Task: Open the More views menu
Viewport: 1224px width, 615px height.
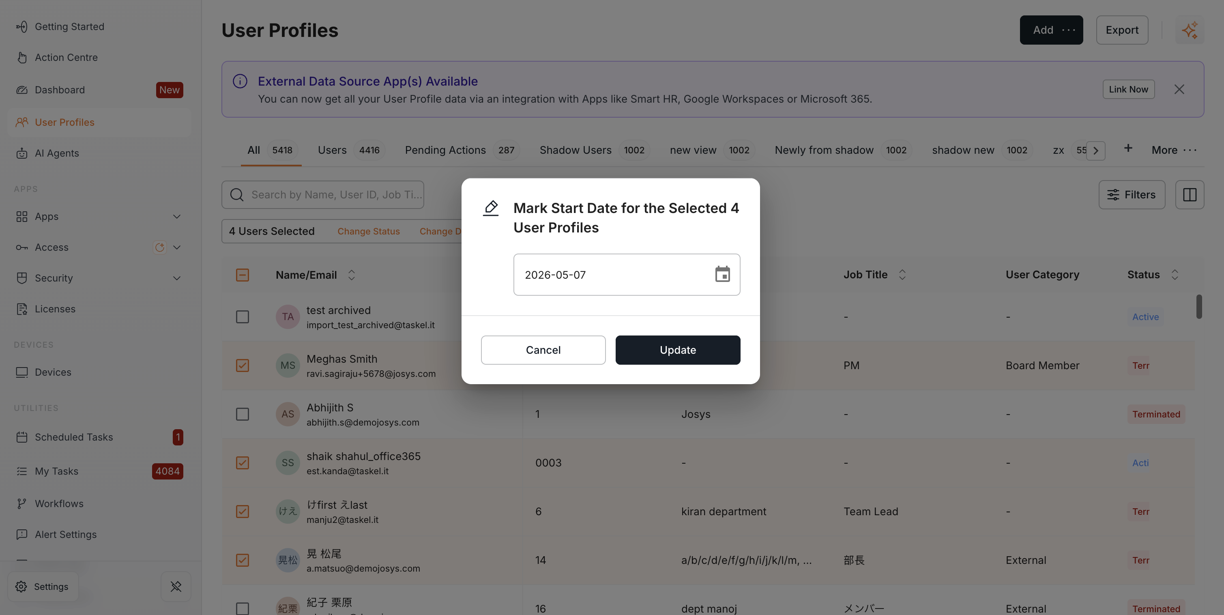Action: coord(1175,150)
